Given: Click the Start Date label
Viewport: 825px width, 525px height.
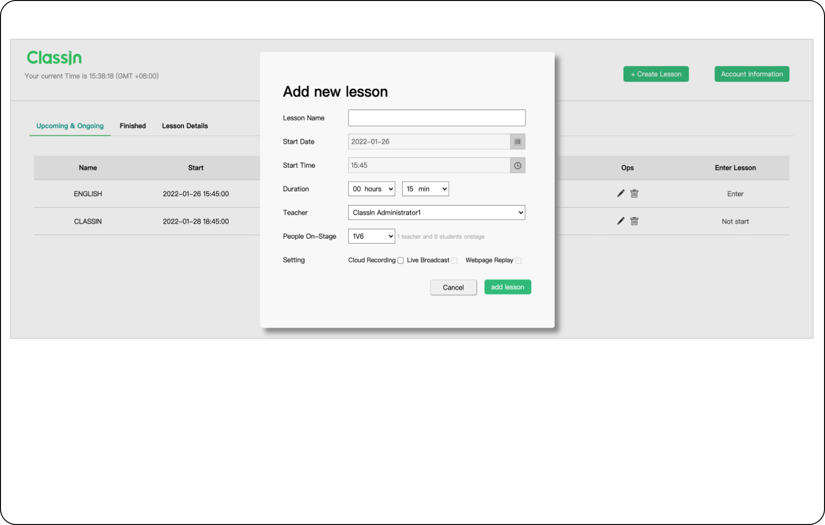Looking at the screenshot, I should point(298,141).
